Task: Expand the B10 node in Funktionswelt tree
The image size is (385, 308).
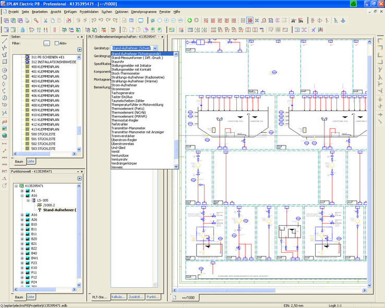Action: (x=22, y=224)
